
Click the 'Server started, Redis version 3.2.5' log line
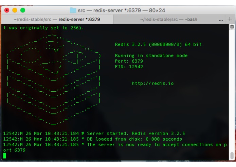coord(94,134)
